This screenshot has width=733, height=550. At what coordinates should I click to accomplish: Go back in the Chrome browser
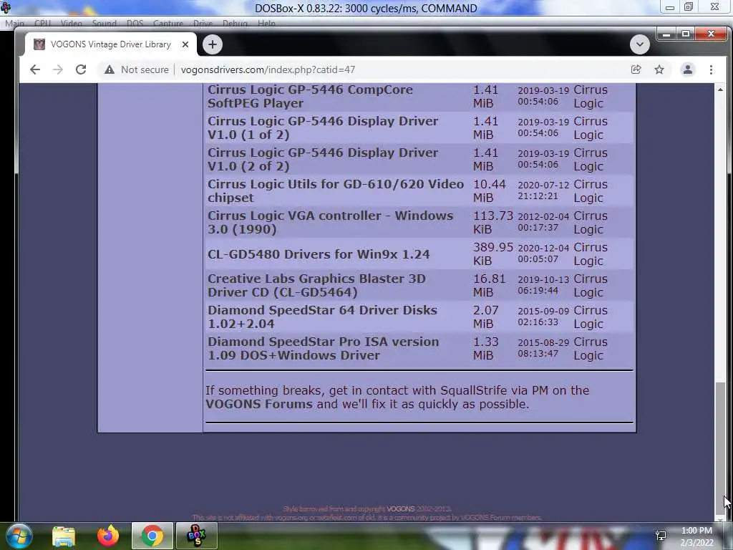click(35, 69)
